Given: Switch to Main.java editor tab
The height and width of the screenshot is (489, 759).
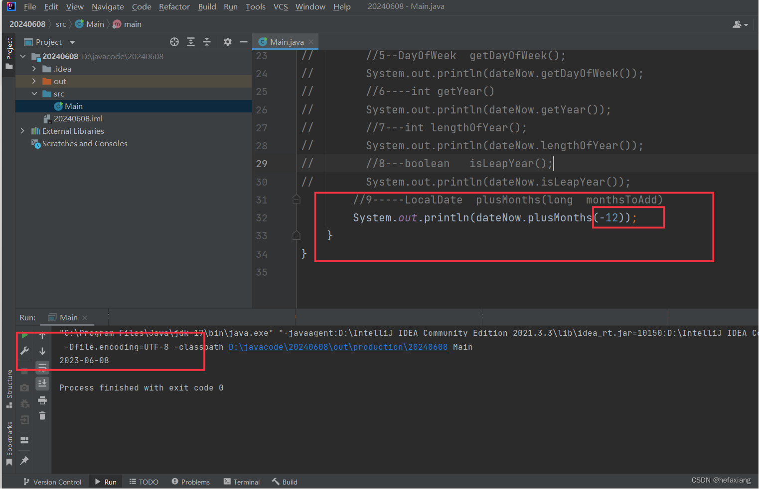Looking at the screenshot, I should 286,42.
